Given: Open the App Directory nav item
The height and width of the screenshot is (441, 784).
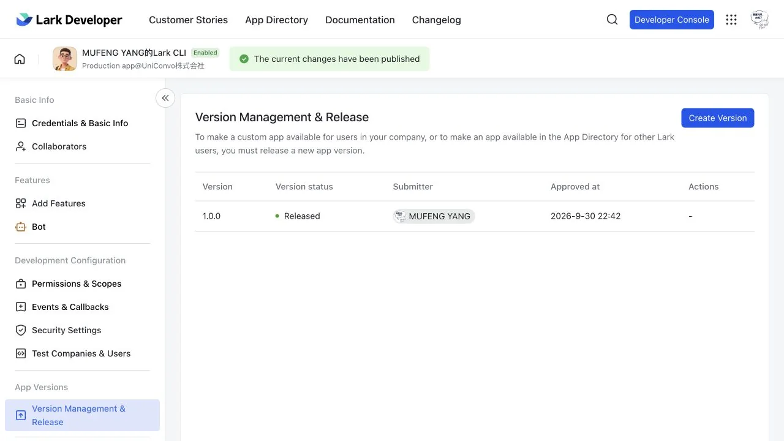Looking at the screenshot, I should click(276, 20).
